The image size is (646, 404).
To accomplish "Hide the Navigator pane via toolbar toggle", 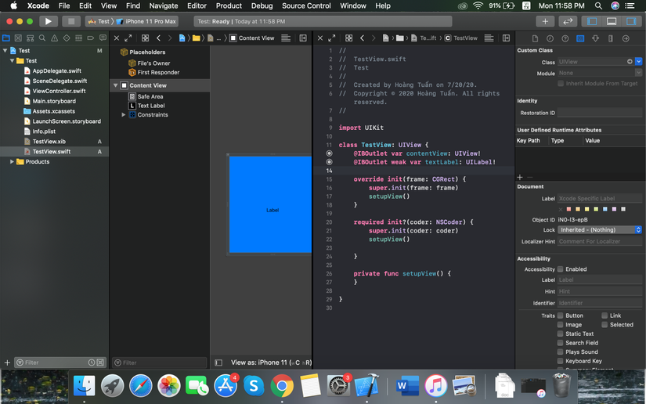I will tap(592, 21).
